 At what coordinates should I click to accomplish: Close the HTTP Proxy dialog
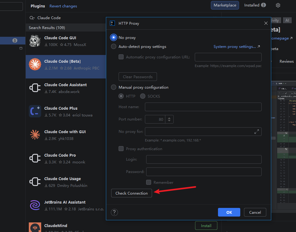coord(266,23)
